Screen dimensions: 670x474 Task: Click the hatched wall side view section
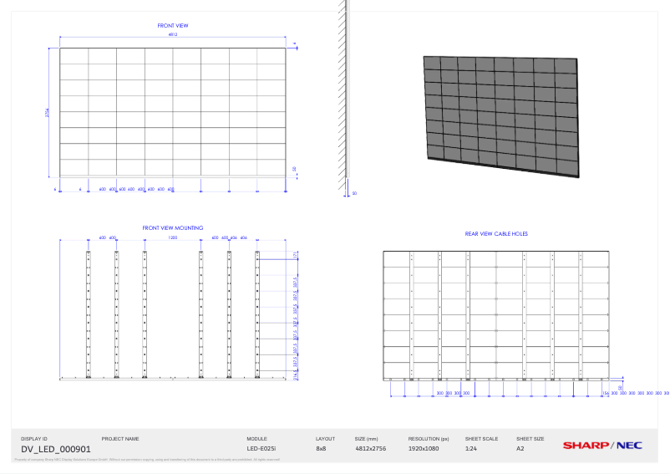(343, 96)
